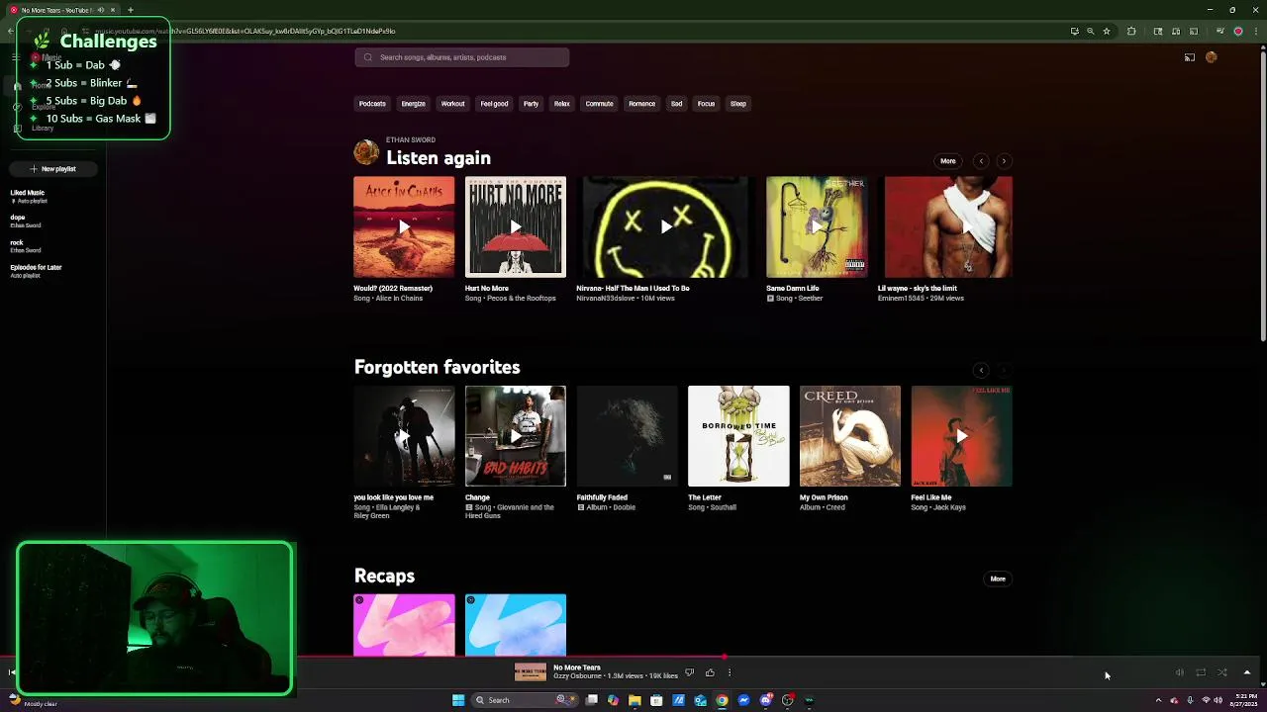Bookmark this page with the star icon

point(1107,31)
